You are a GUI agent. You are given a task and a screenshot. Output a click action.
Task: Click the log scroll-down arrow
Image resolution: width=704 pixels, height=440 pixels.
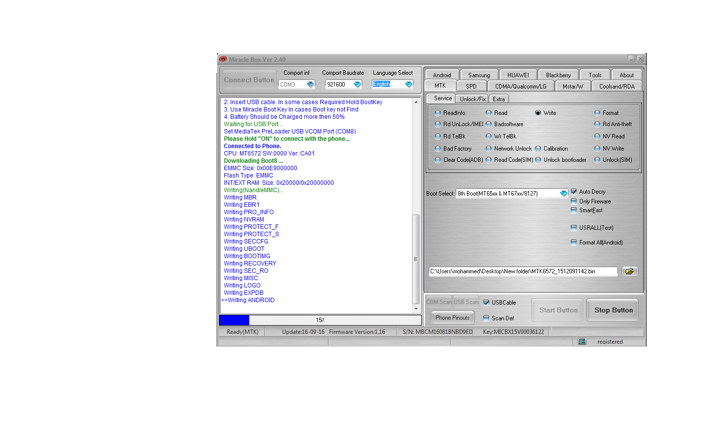[x=416, y=309]
